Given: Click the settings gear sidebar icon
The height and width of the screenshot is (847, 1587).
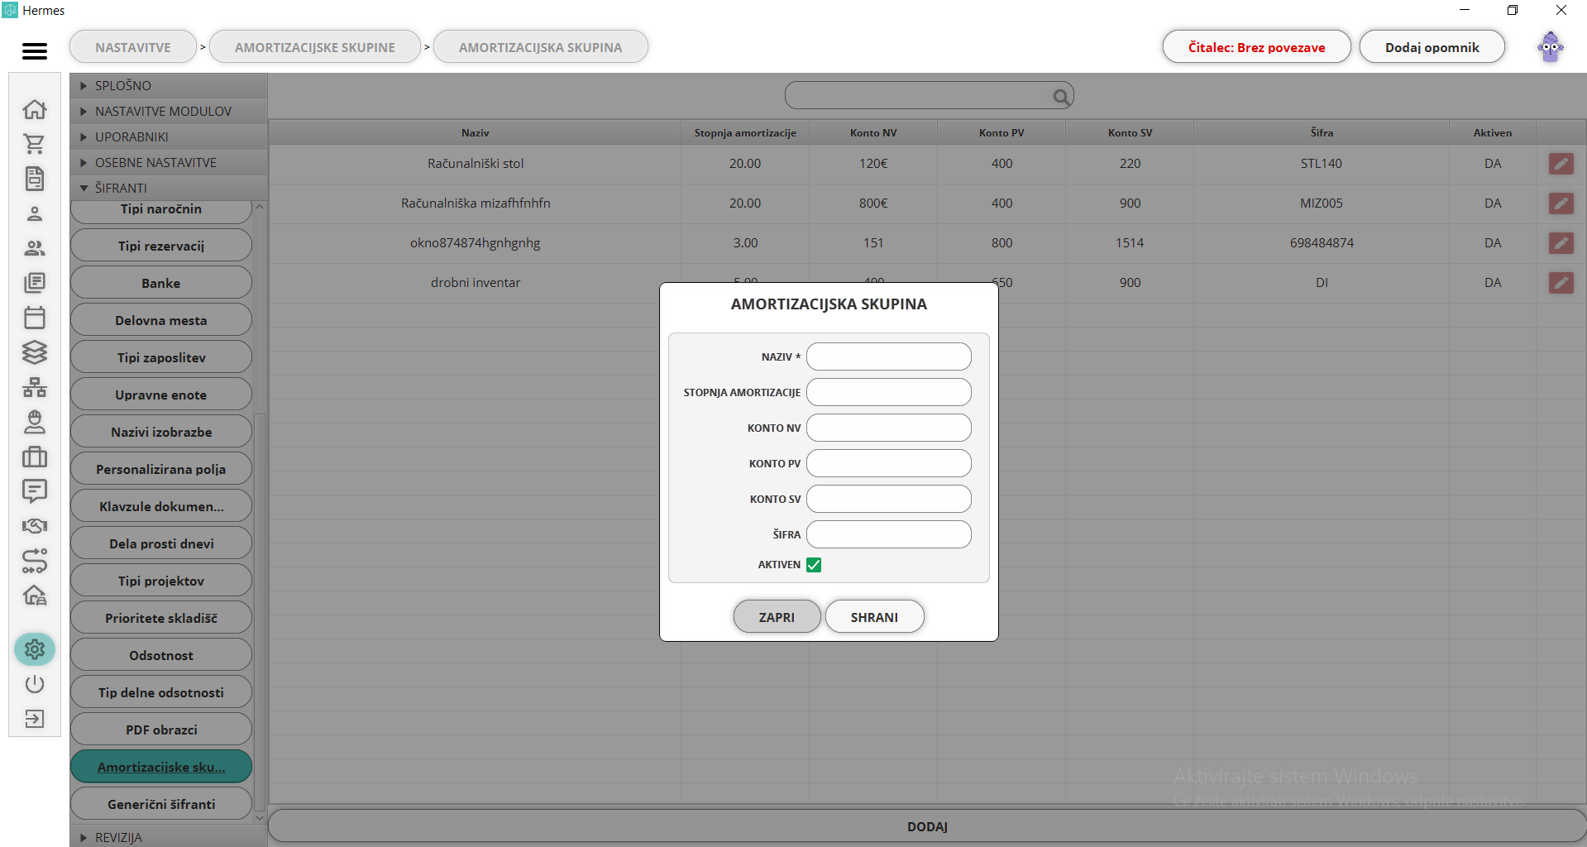Looking at the screenshot, I should click(x=35, y=649).
